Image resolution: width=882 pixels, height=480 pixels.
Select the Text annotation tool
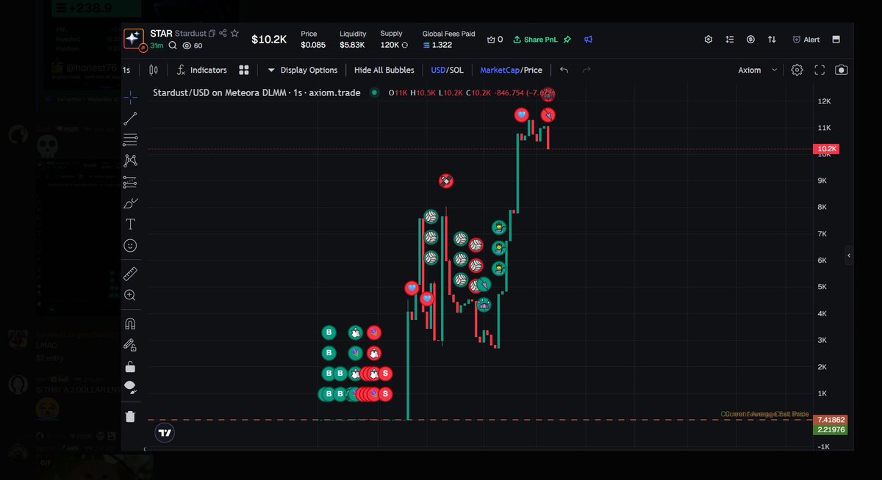coord(130,224)
